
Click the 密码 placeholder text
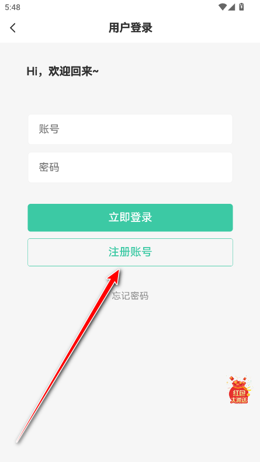coord(49,167)
